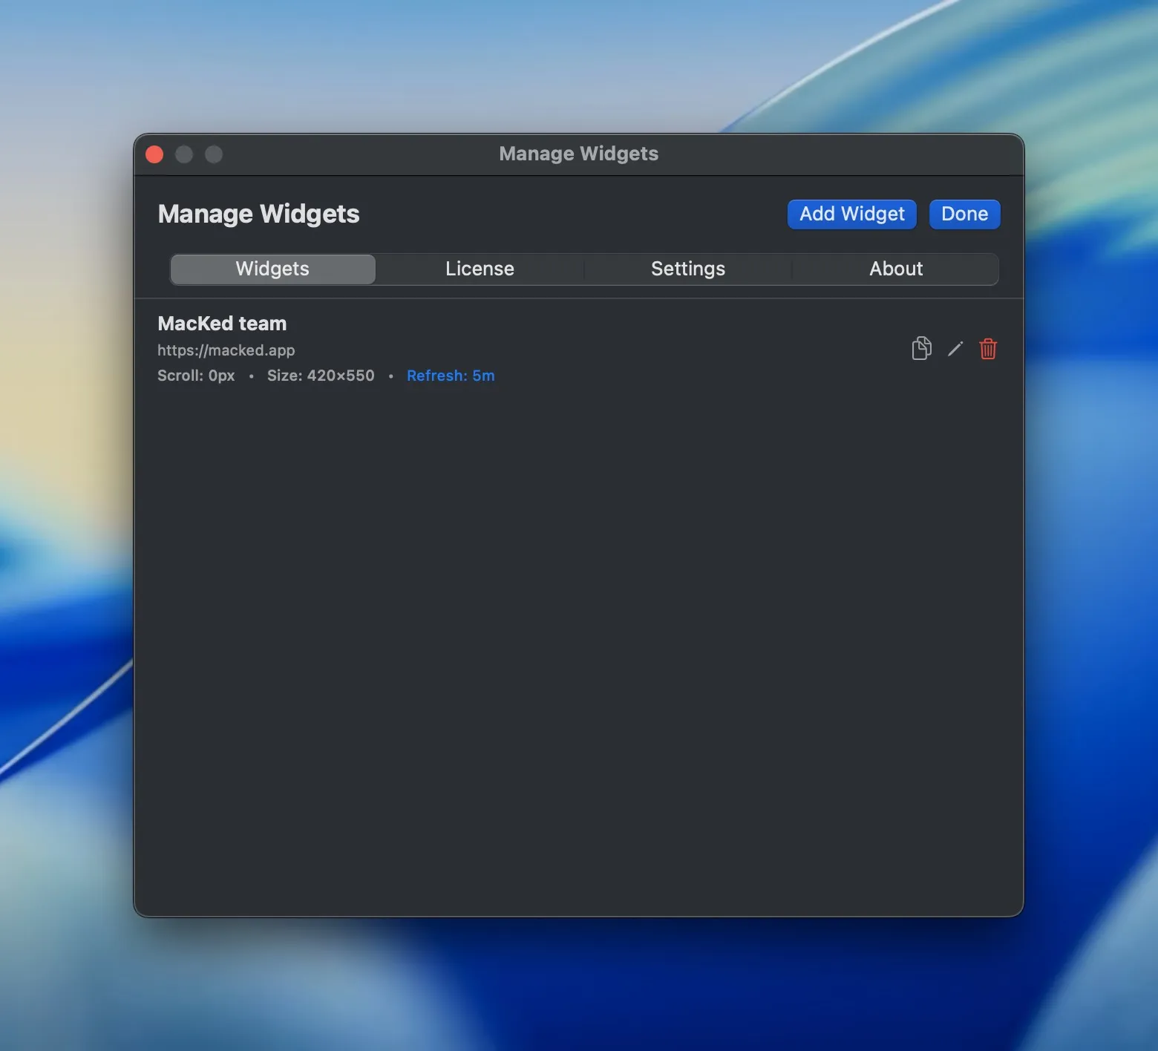Switch to the Widgets tab
Viewport: 1158px width, 1051px height.
coord(272,269)
